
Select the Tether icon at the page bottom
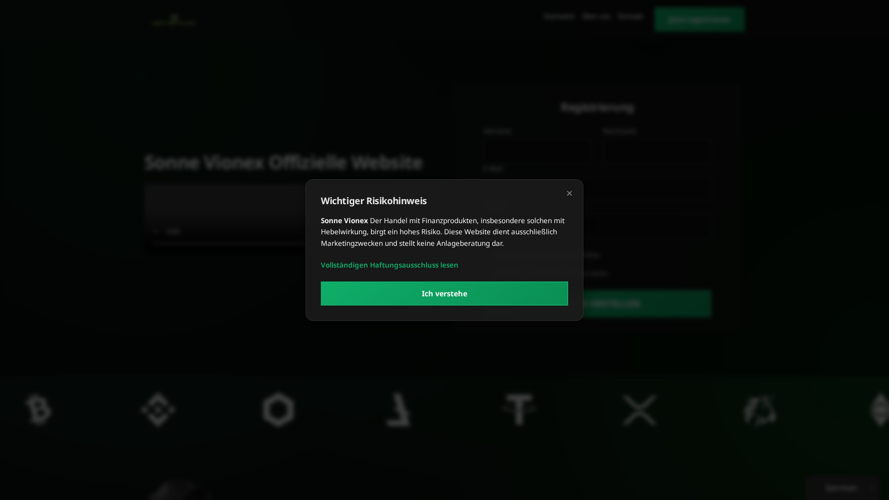click(519, 410)
